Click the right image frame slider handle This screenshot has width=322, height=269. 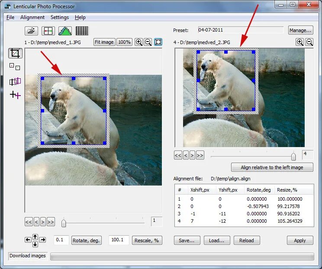pyautogui.click(x=293, y=157)
